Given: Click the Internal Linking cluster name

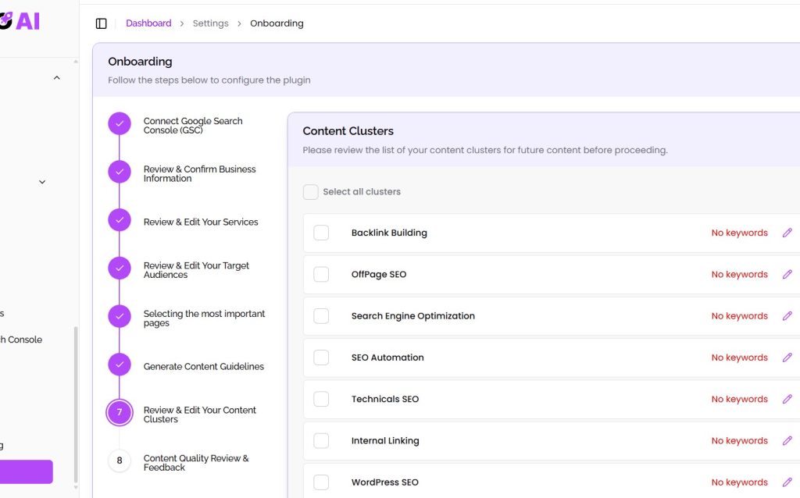Looking at the screenshot, I should (x=385, y=440).
